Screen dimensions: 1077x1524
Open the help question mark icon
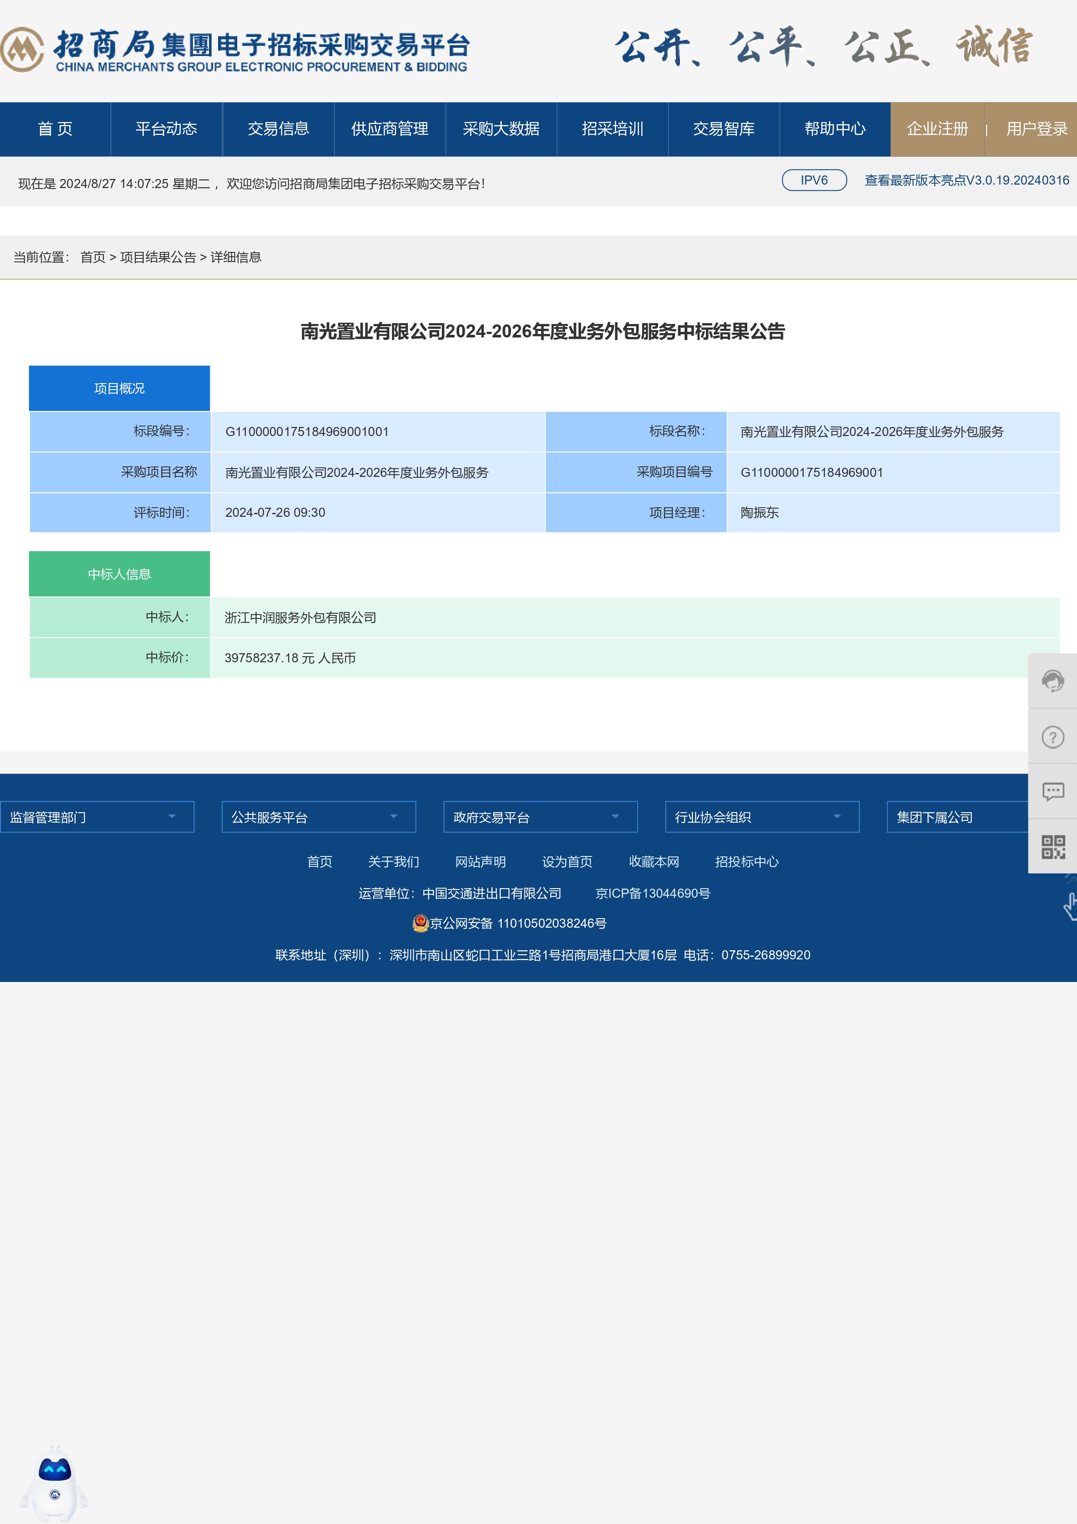1052,737
